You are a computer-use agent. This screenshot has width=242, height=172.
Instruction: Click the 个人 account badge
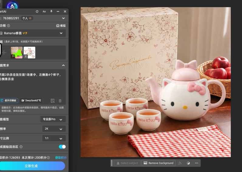click(27, 18)
